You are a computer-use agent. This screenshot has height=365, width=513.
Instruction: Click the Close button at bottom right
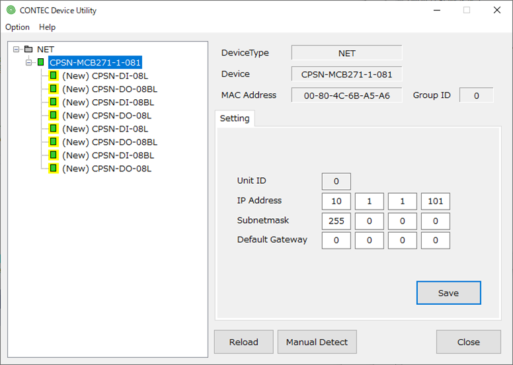[469, 342]
